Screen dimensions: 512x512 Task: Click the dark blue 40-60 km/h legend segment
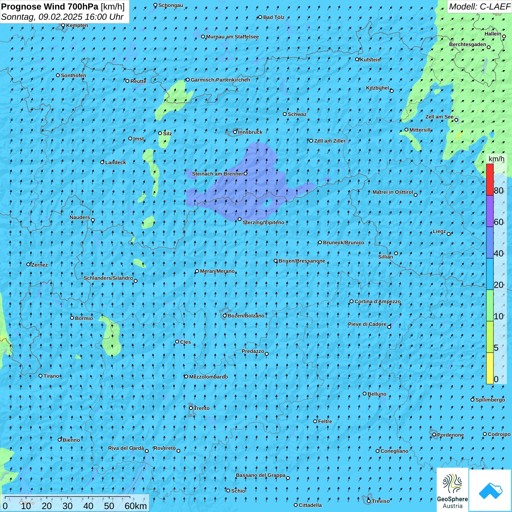click(x=490, y=242)
